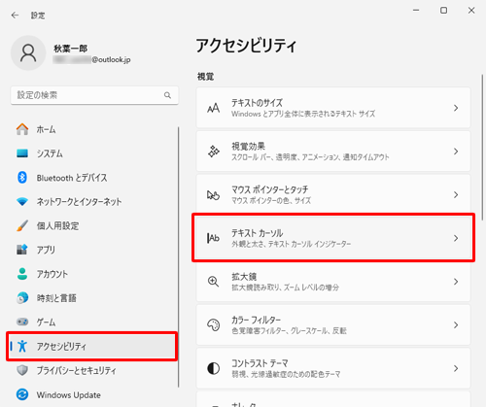Click the マウス ポインターとタッチ pointer icon
Viewport: 486px width, 407px height.
[x=213, y=194]
